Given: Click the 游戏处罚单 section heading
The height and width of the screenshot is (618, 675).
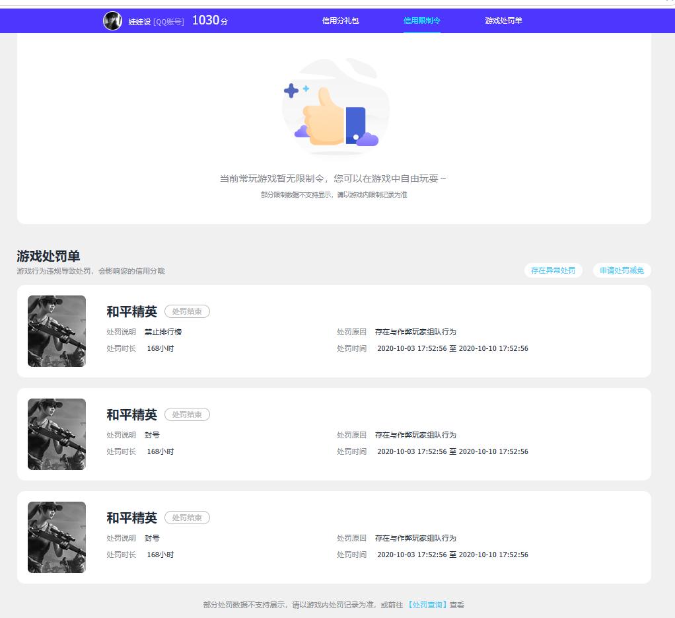Looking at the screenshot, I should coord(49,256).
